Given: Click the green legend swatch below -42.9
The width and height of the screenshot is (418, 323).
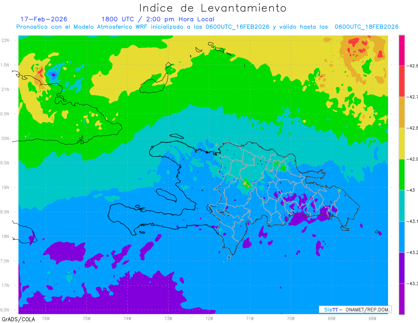Looking at the screenshot, I should coord(402,174).
